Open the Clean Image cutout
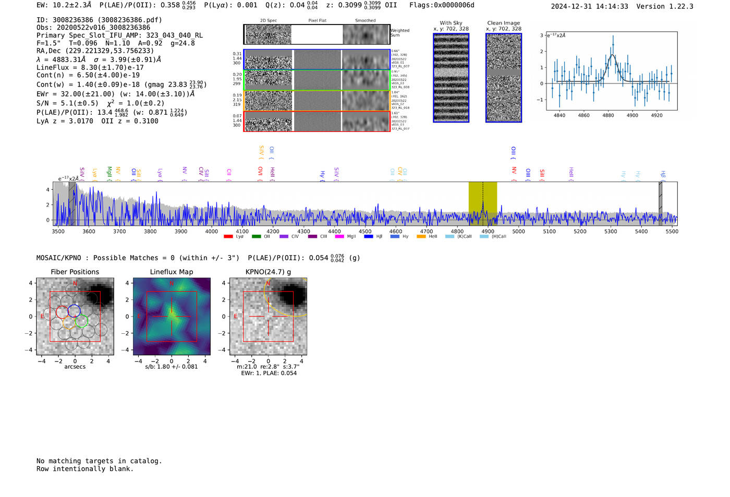Image resolution: width=730 pixels, height=497 pixels. pyautogui.click(x=504, y=78)
